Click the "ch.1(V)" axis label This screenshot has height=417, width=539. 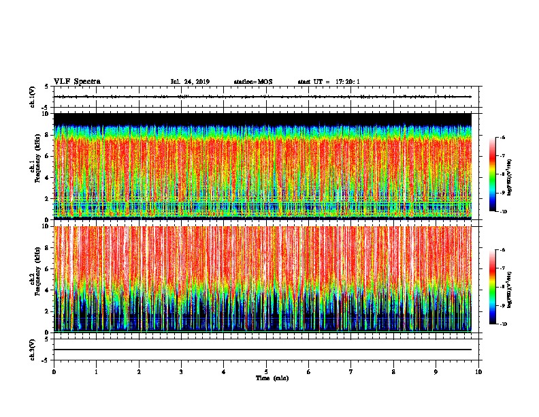33,97
